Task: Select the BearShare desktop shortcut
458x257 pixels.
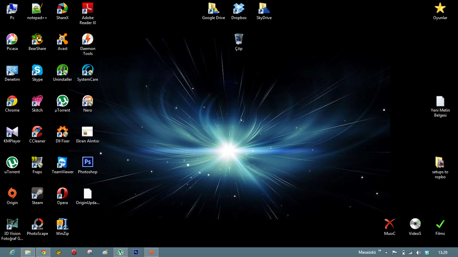Action: click(x=37, y=42)
